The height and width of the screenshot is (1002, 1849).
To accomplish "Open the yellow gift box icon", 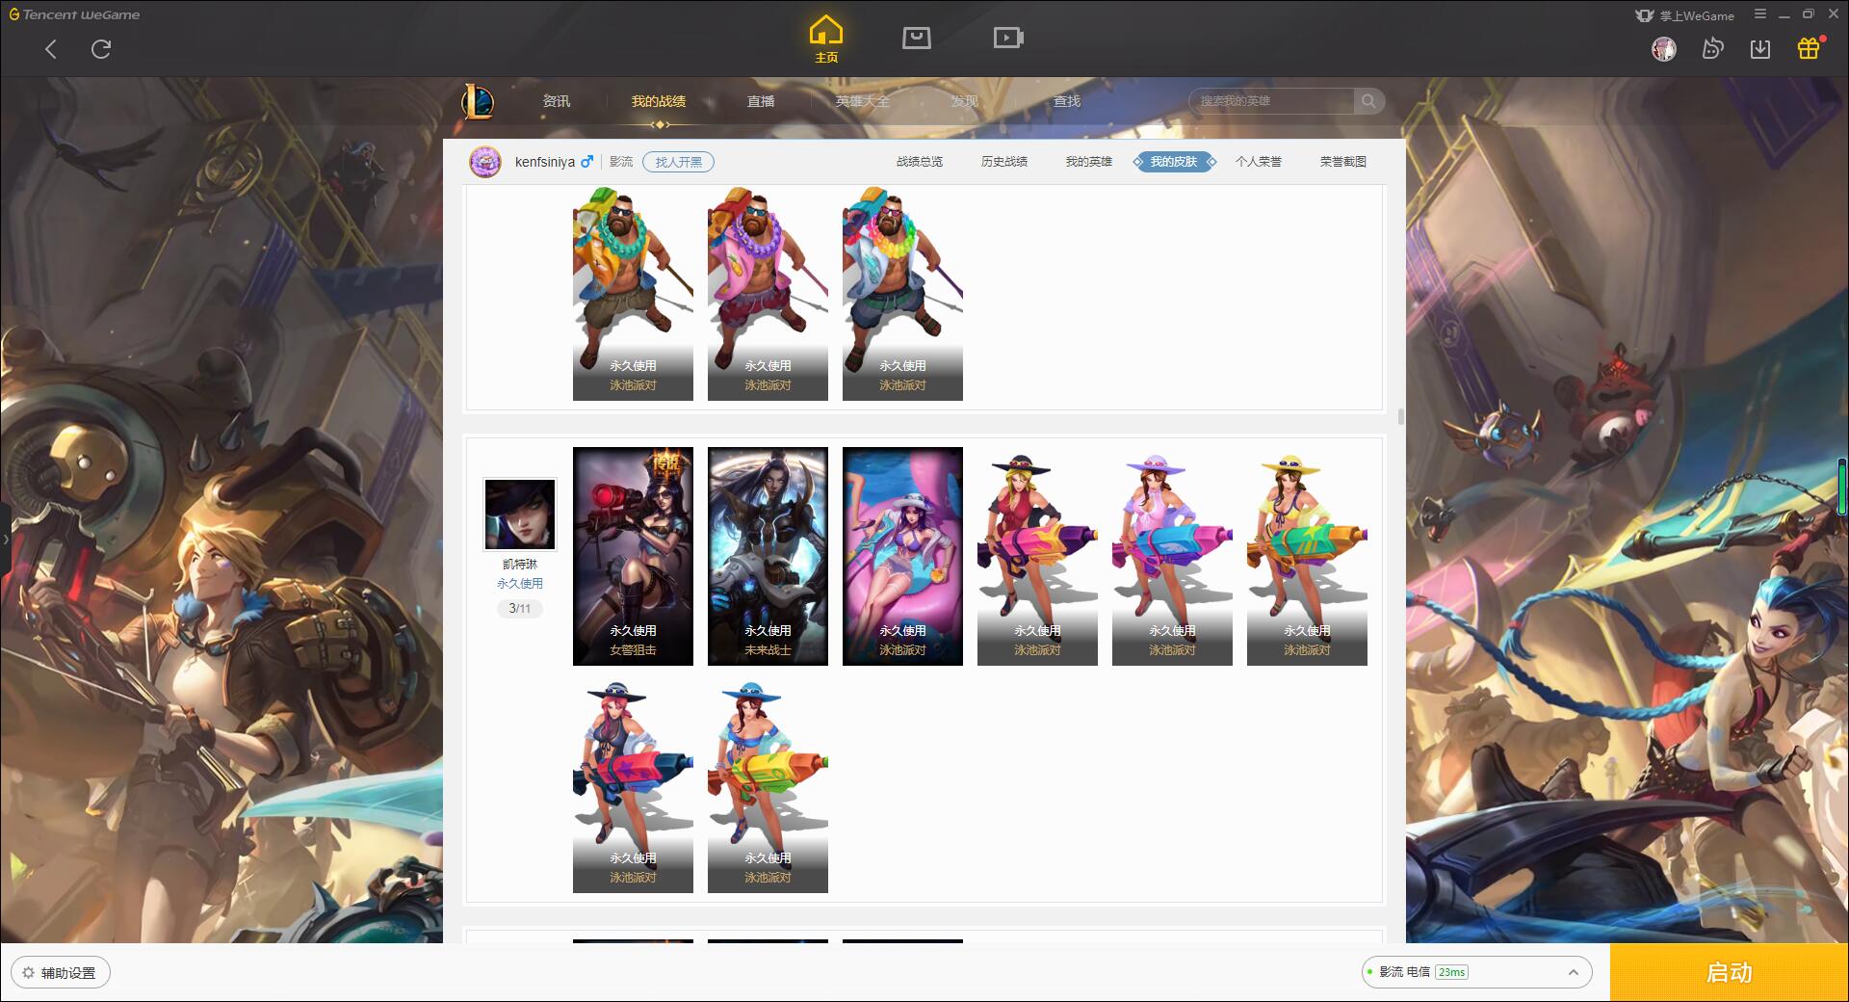I will 1809,48.
